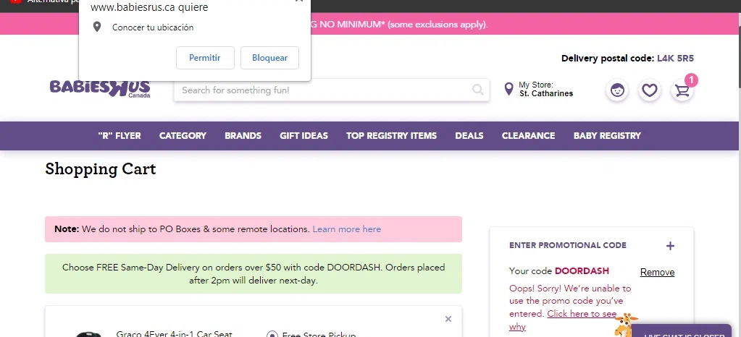Click the 'Click here to see why' link
The image size is (741, 337).
coord(563,320)
